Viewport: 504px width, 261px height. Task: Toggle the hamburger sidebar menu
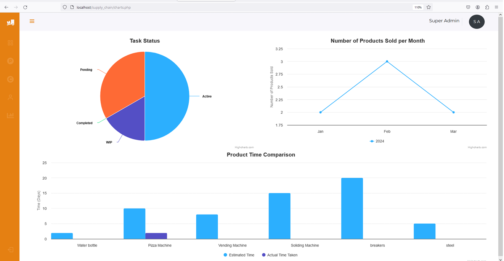point(32,21)
